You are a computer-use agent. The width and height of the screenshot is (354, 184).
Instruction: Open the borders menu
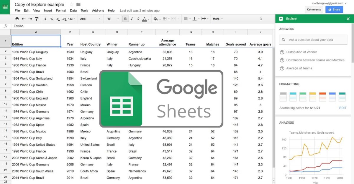(x=165, y=19)
